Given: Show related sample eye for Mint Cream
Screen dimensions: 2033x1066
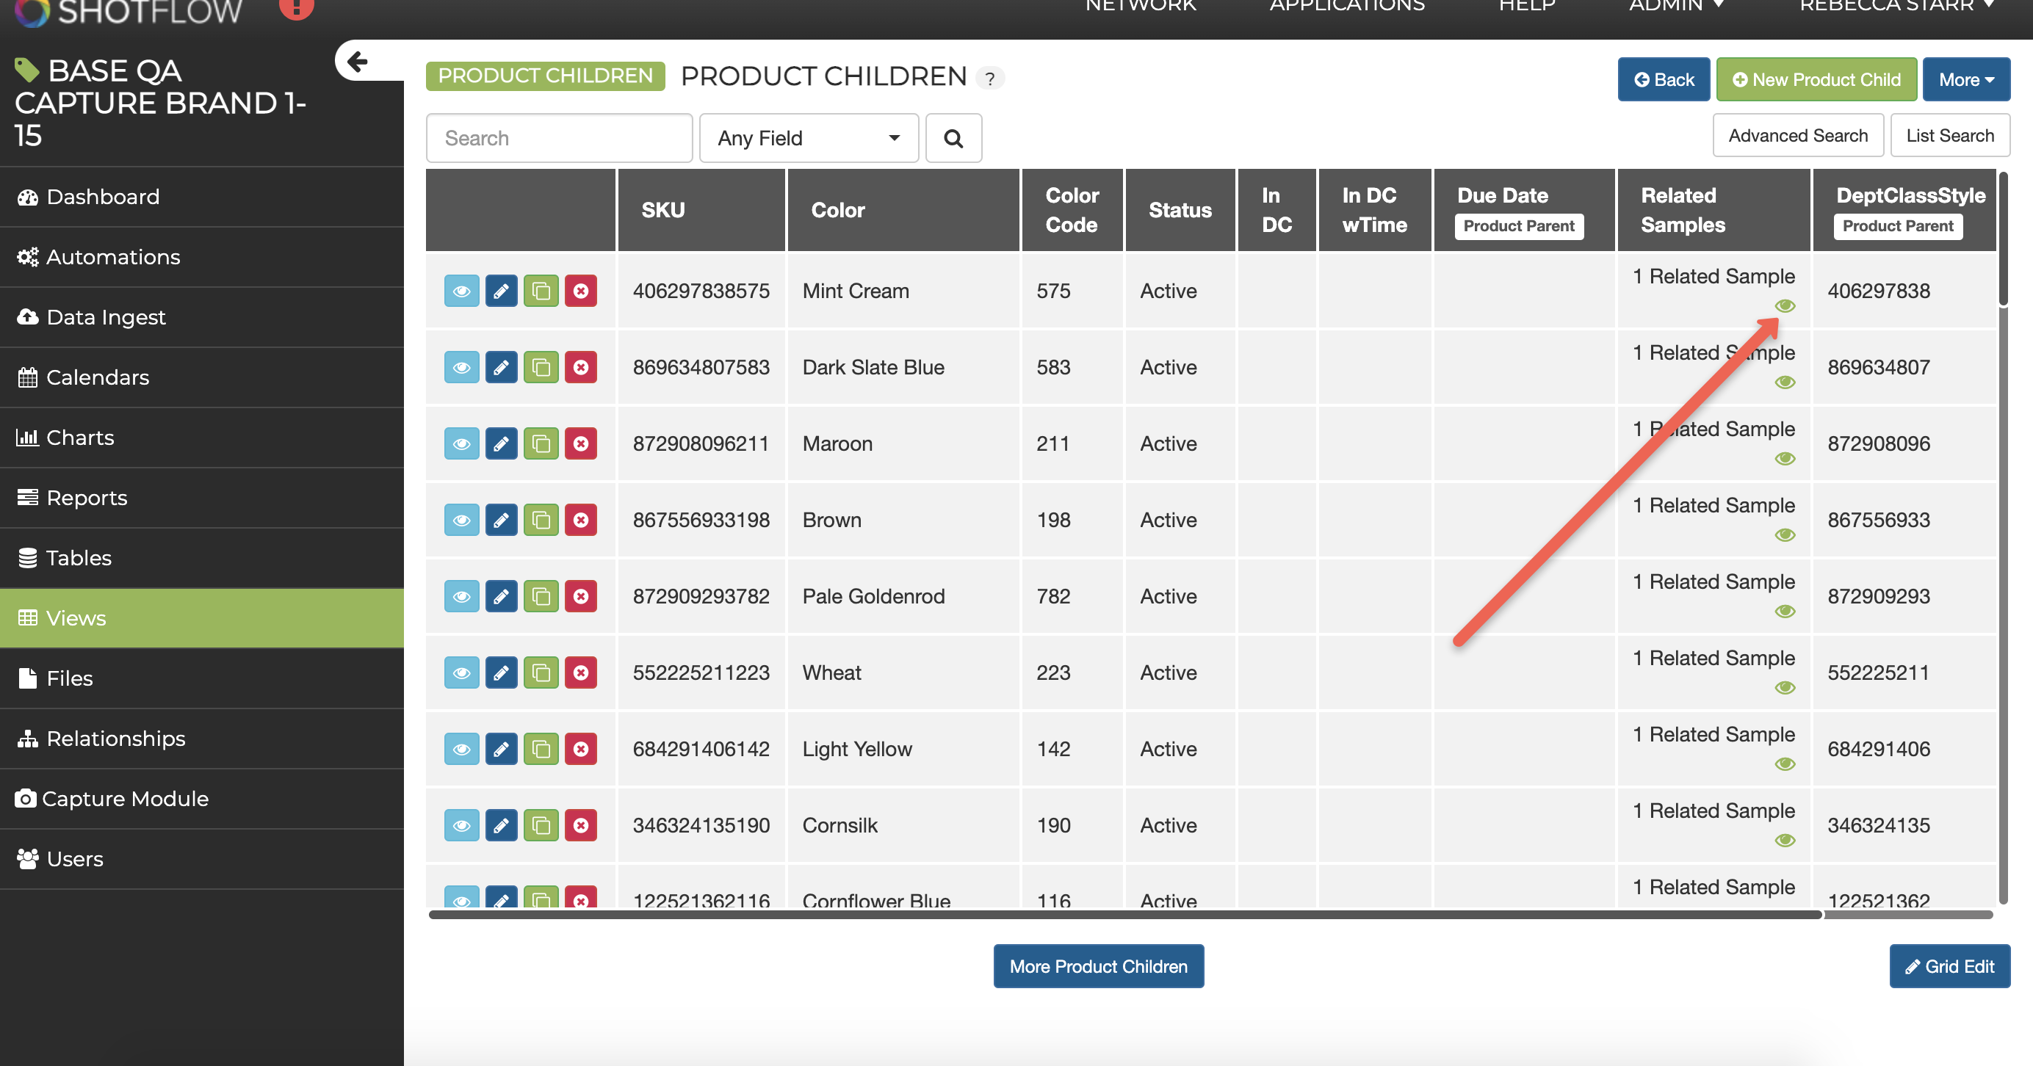Looking at the screenshot, I should click(x=1785, y=306).
